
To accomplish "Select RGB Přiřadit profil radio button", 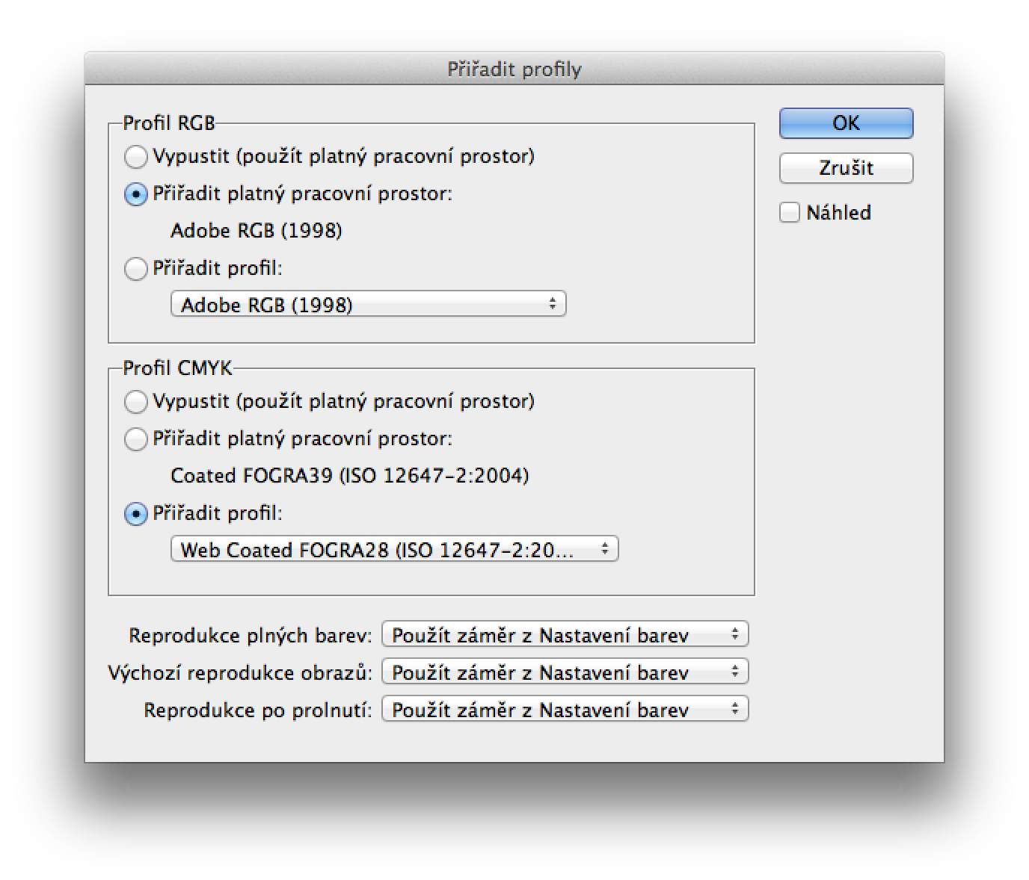I will 135,269.
